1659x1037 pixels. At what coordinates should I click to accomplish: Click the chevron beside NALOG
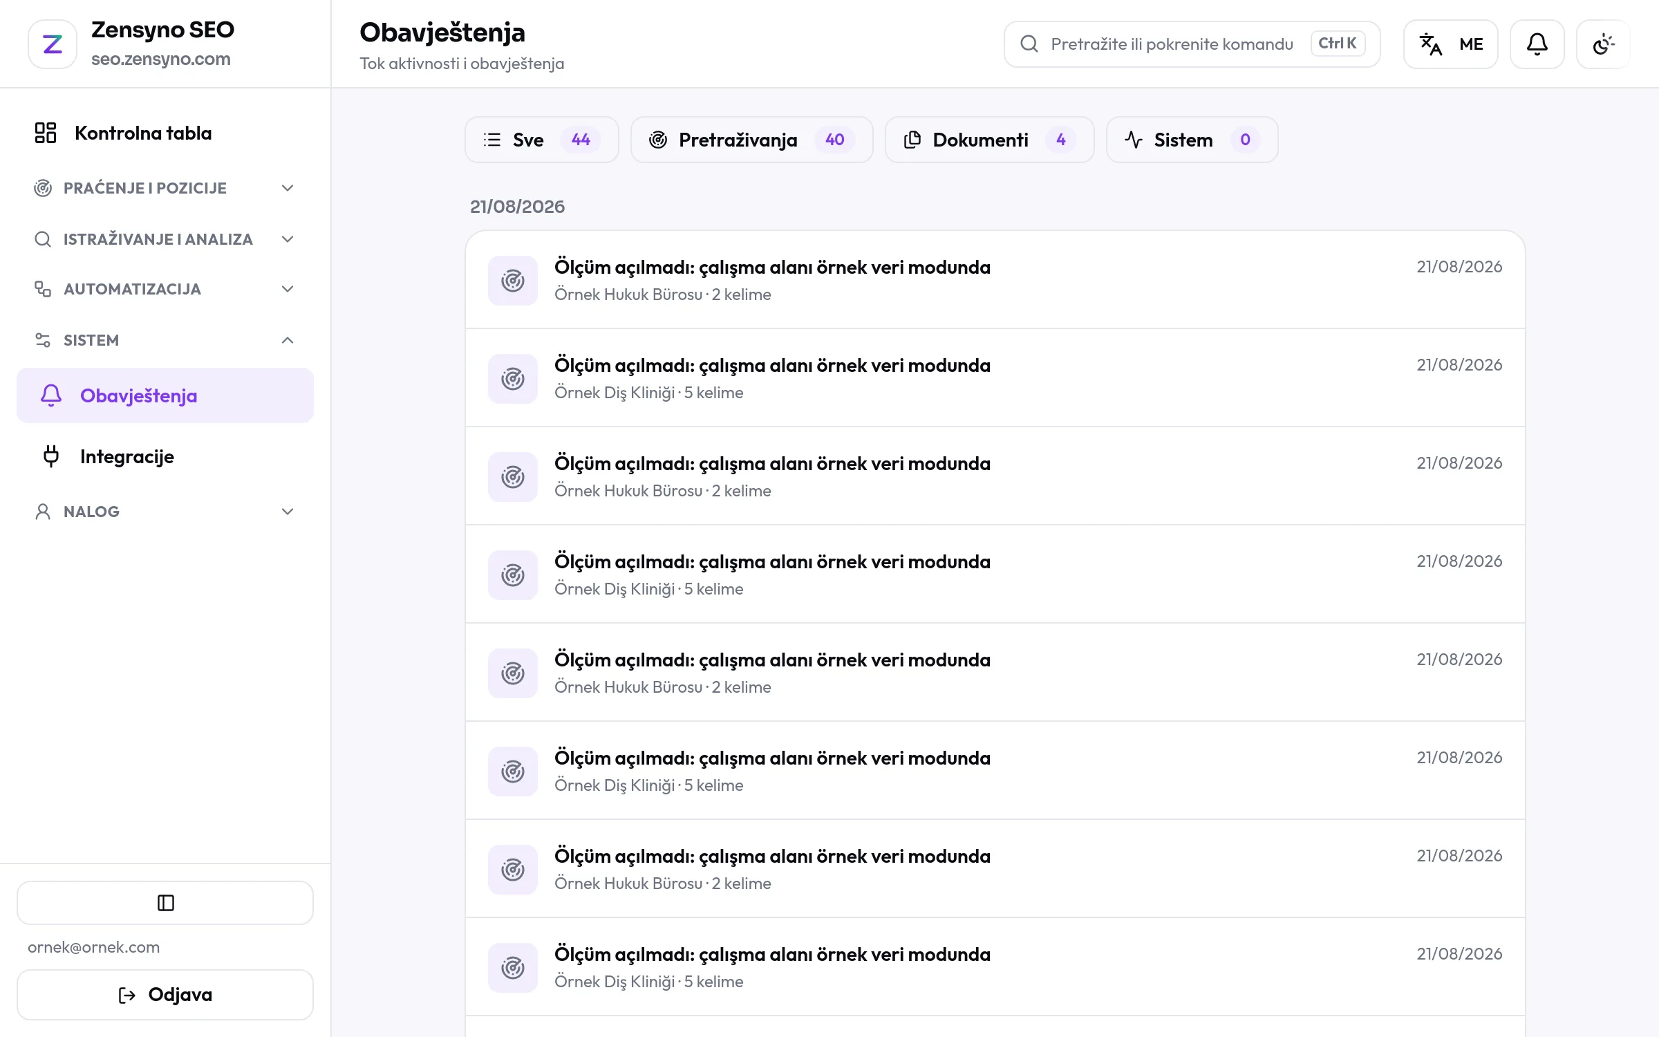click(x=288, y=512)
